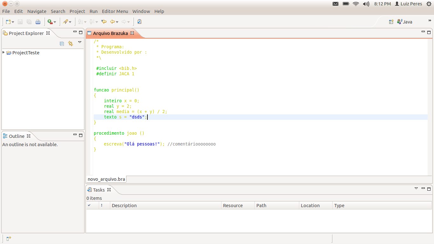This screenshot has height=244, width=434.
Task: Open the Run menu
Action: [x=93, y=11]
